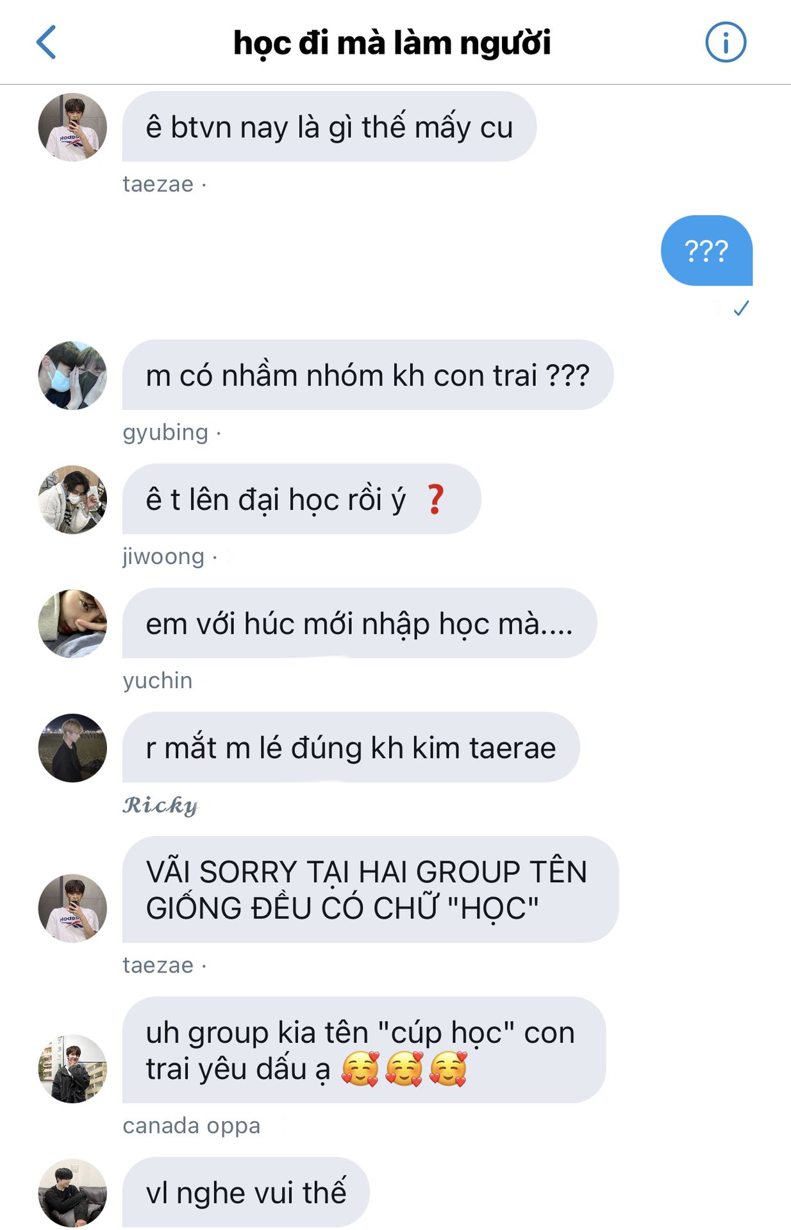This screenshot has height=1230, width=791.
Task: Tap the group title "học đi mà làm người"
Action: click(392, 43)
